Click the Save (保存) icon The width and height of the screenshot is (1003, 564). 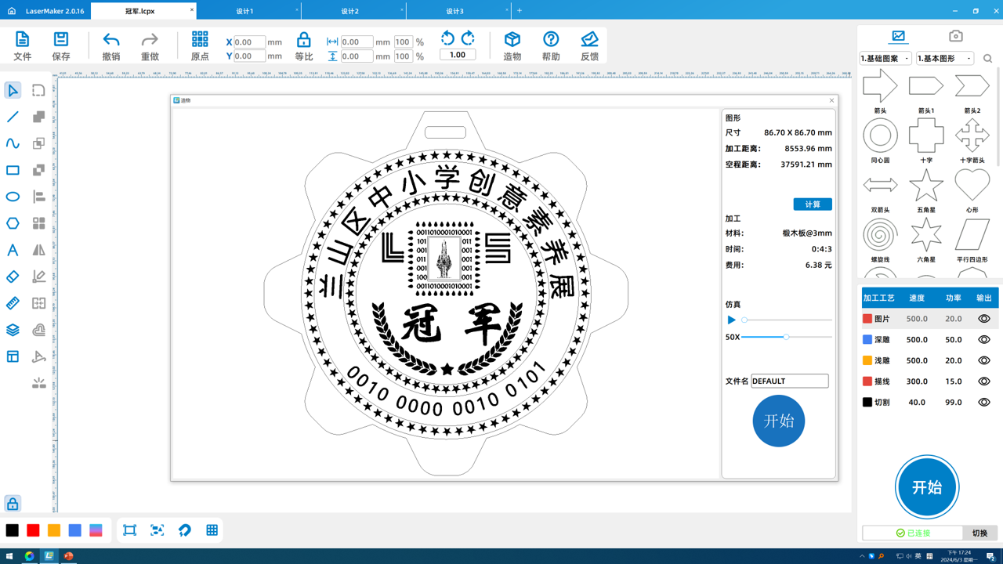[61, 40]
